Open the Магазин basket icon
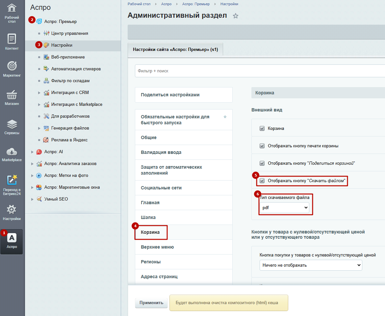 pyautogui.click(x=12, y=94)
